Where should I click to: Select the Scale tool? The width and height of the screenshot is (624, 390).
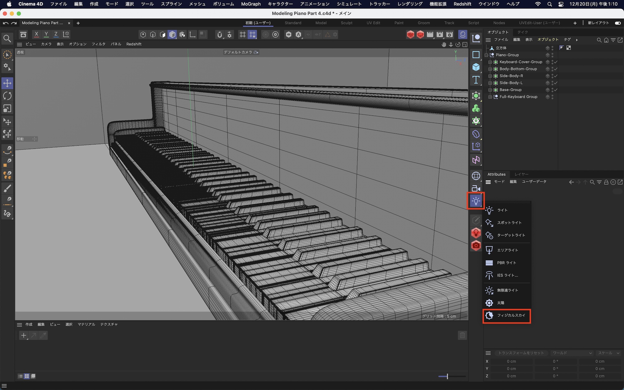pyautogui.click(x=7, y=109)
